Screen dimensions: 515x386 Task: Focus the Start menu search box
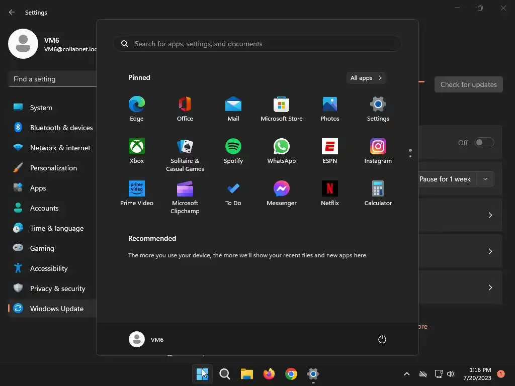pos(257,44)
